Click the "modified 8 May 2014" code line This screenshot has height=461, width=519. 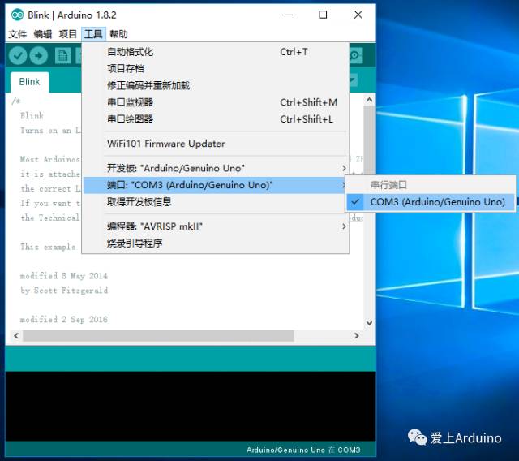tap(64, 276)
